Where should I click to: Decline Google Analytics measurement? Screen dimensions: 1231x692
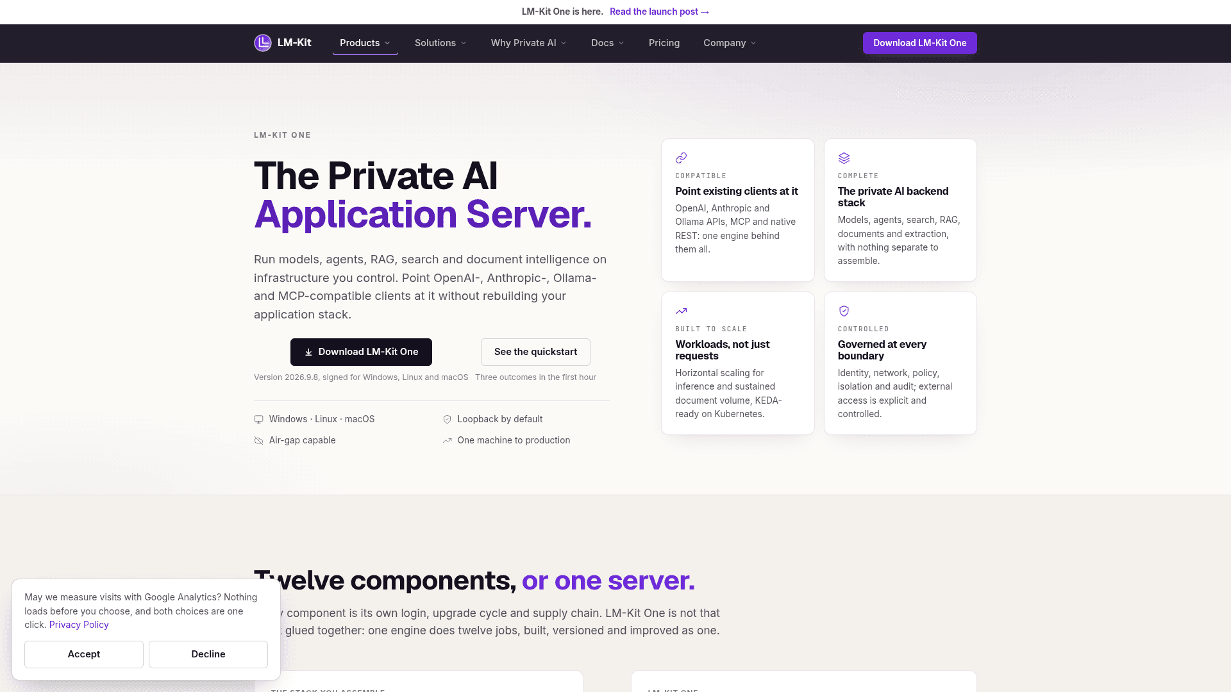[x=208, y=654]
